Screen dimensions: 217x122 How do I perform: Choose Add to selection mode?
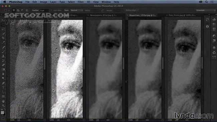(18, 10)
